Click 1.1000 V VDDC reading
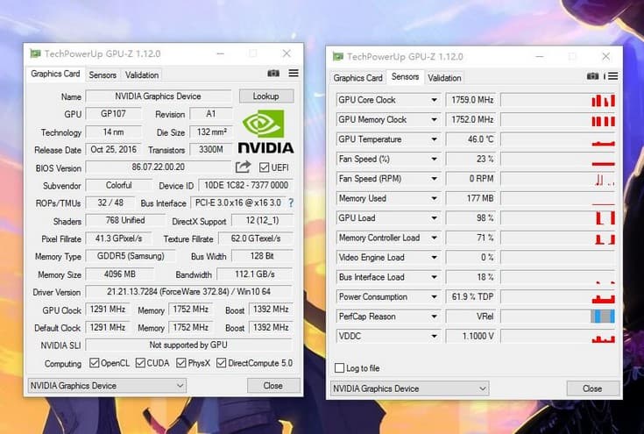Screen dimensions: 644x434 [471, 336]
